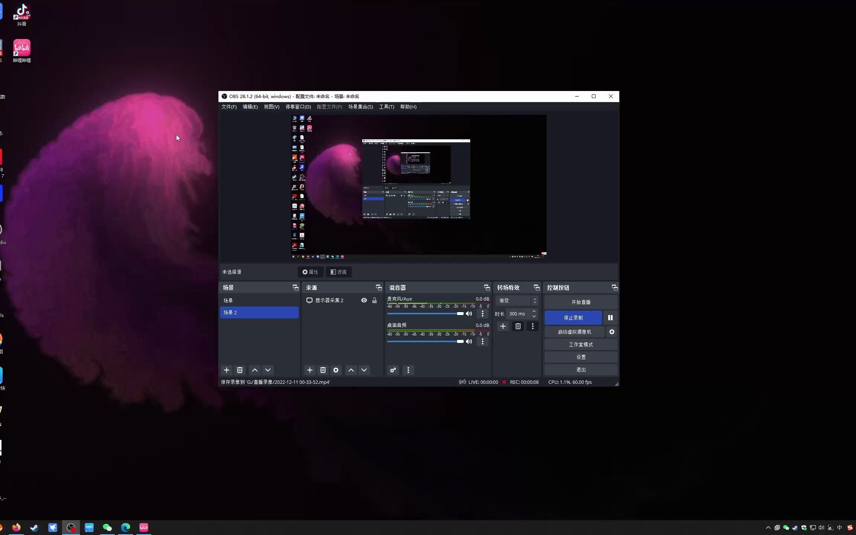Pause the recording
The height and width of the screenshot is (535, 856).
pyautogui.click(x=610, y=318)
